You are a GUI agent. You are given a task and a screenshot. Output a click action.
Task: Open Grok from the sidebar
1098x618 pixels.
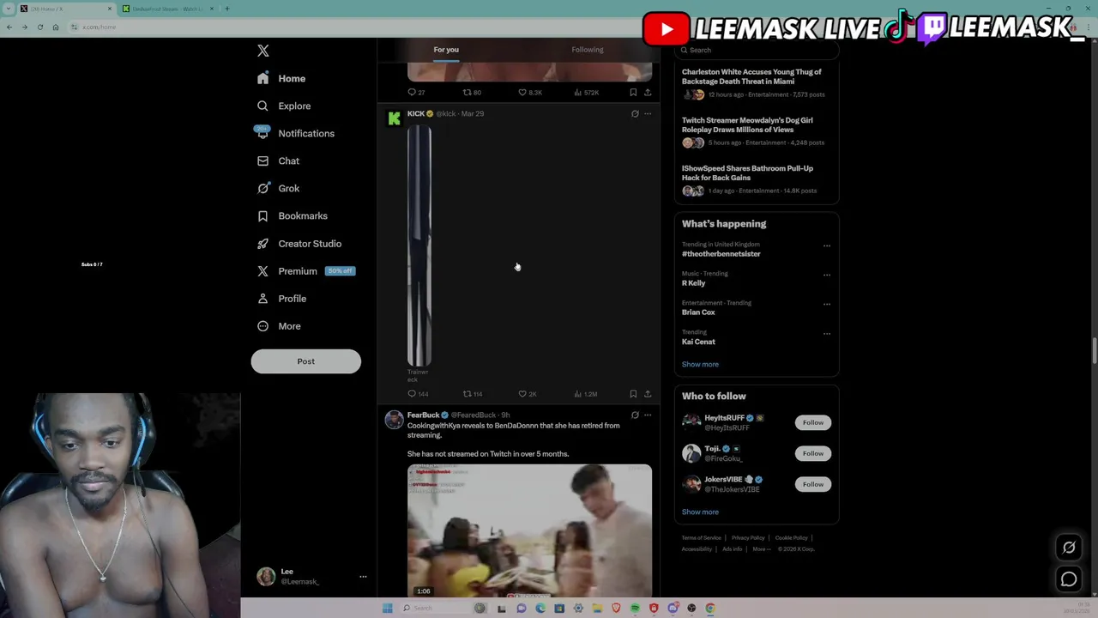278,188
